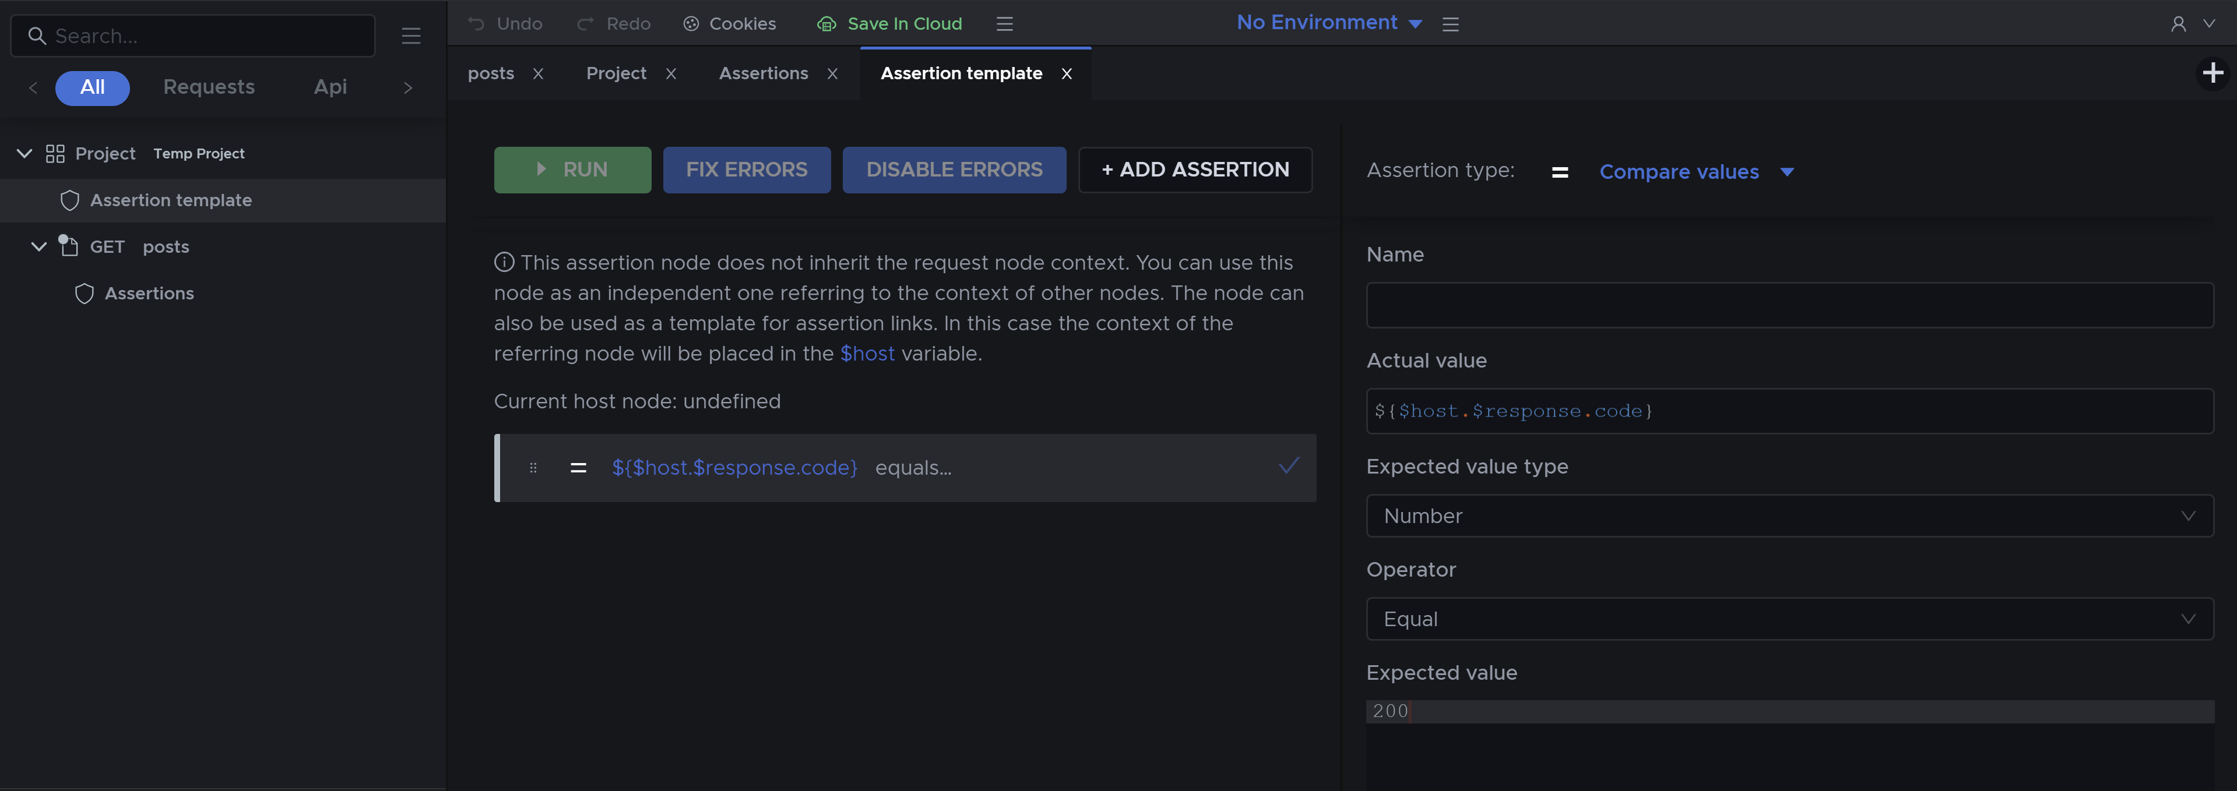Select the Requests filter

pyautogui.click(x=209, y=88)
